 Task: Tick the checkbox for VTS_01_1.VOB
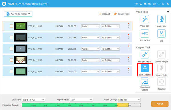pos(11,26)
